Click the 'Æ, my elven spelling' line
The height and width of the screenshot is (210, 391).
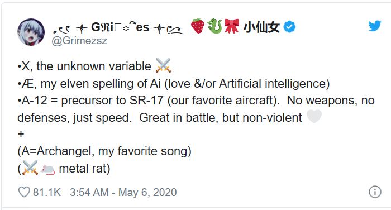(174, 84)
